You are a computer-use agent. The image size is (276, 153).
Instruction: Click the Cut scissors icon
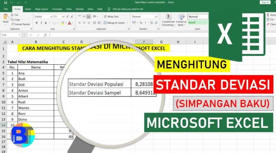tap(12, 15)
